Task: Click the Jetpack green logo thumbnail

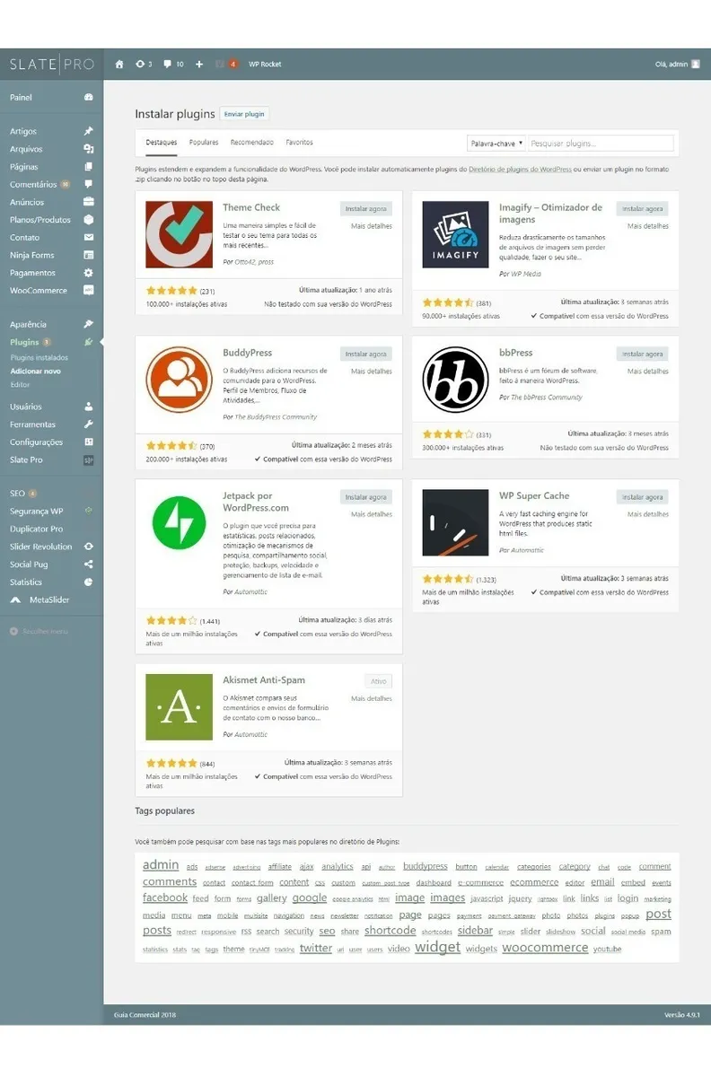Action: 179,523
